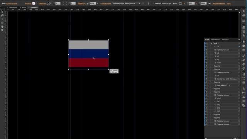
Task: Click the opacity 100% input field
Action: point(93,3)
